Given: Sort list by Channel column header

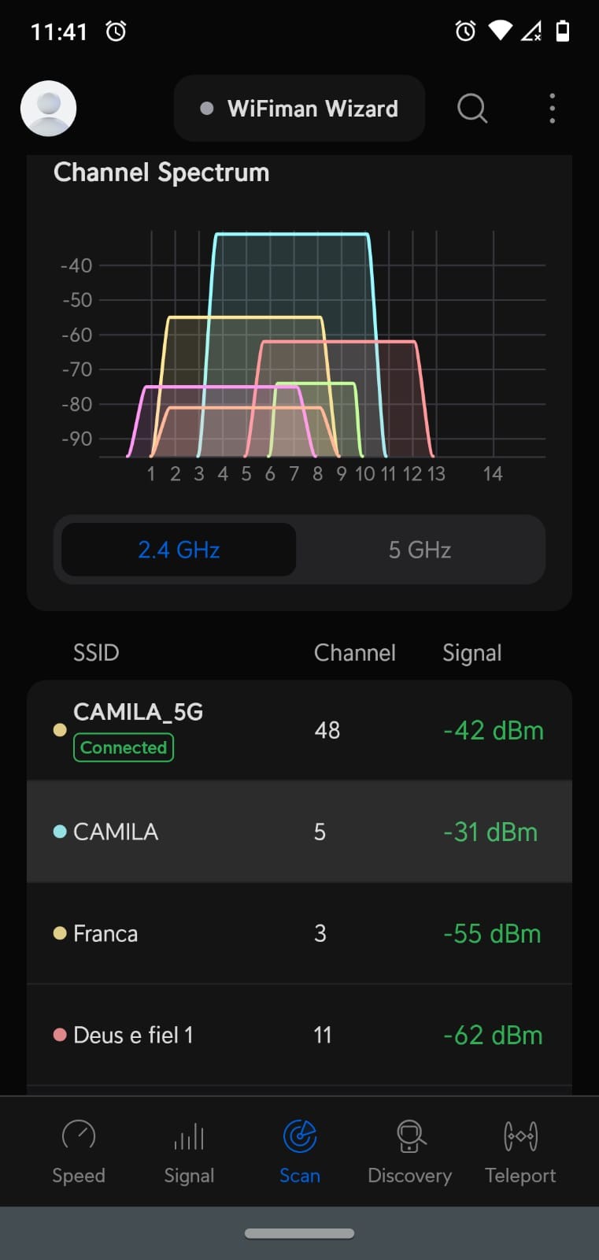Looking at the screenshot, I should 354,653.
